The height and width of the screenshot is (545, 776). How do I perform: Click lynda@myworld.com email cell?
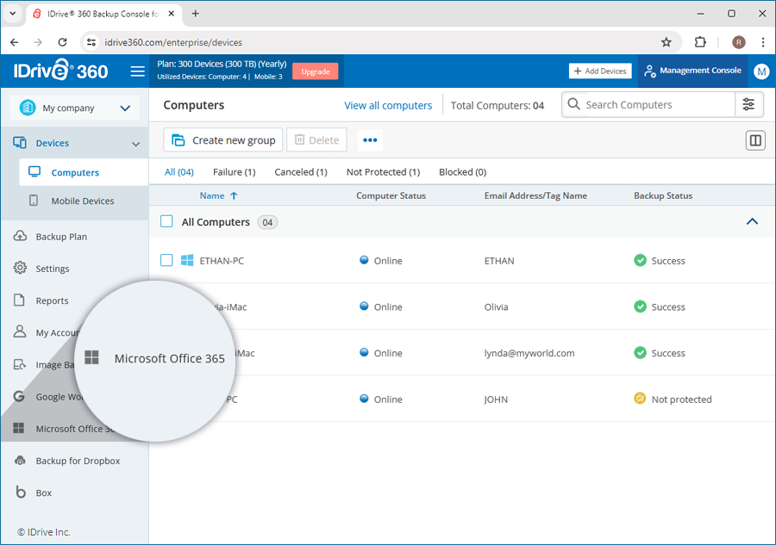(x=529, y=353)
